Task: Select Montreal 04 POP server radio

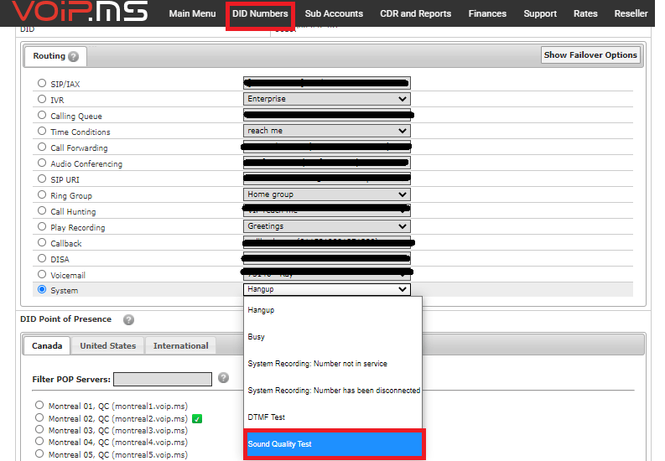Action: click(39, 441)
